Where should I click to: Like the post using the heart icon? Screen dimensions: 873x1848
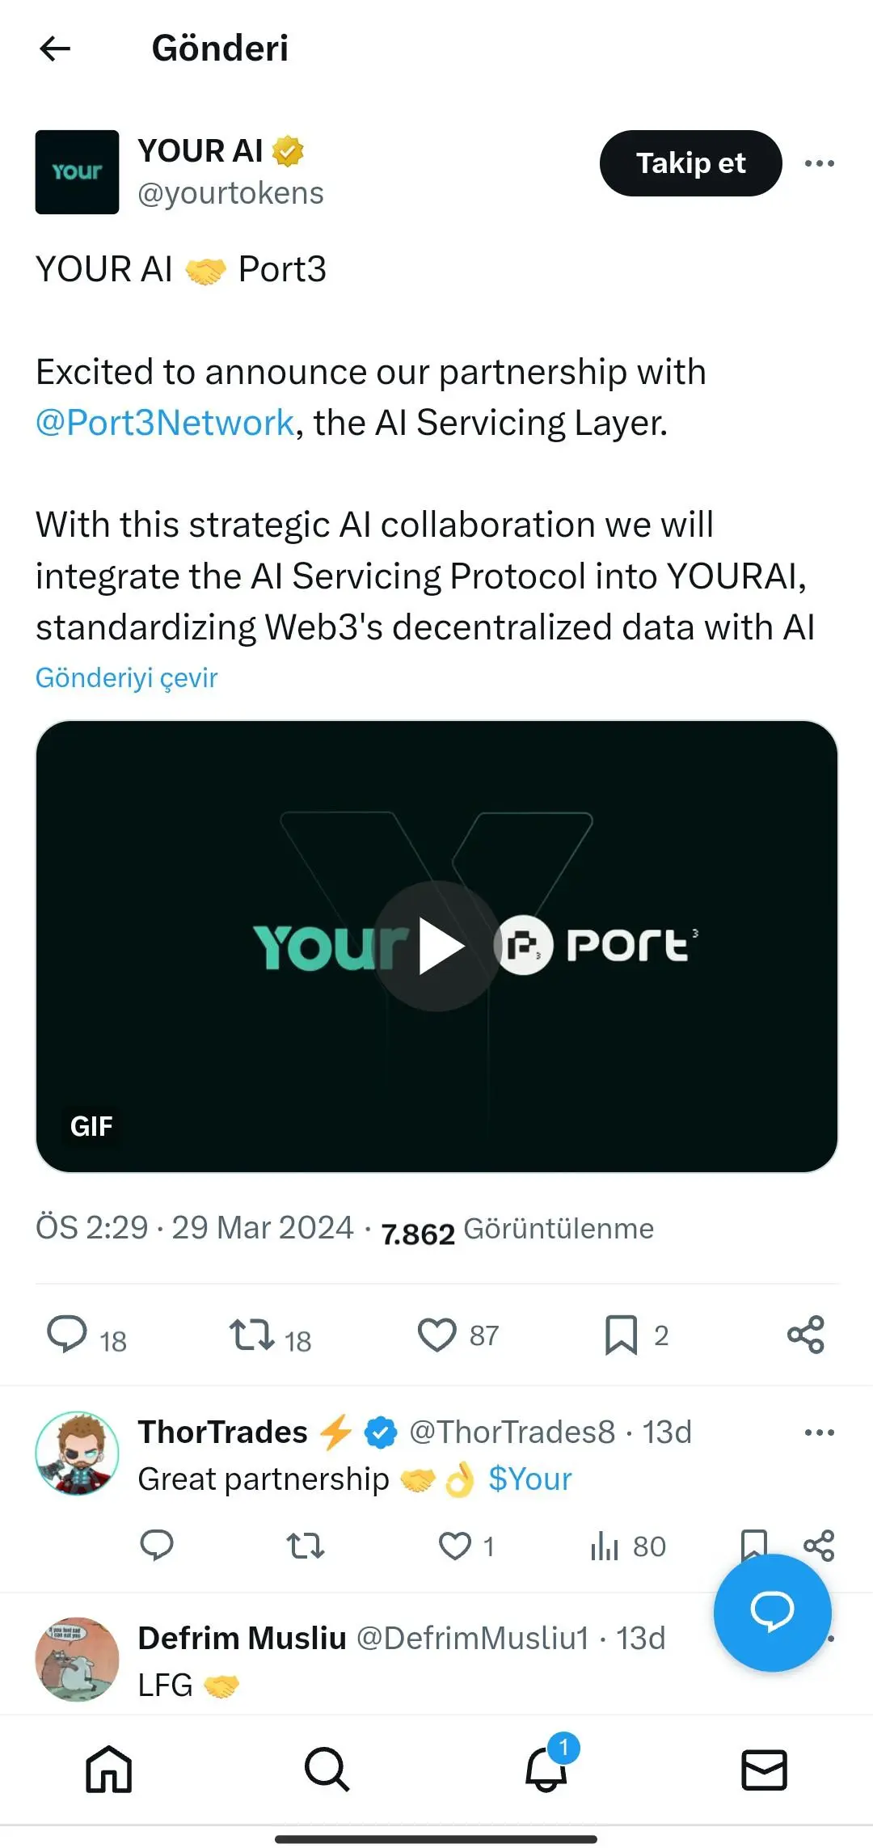437,1335
